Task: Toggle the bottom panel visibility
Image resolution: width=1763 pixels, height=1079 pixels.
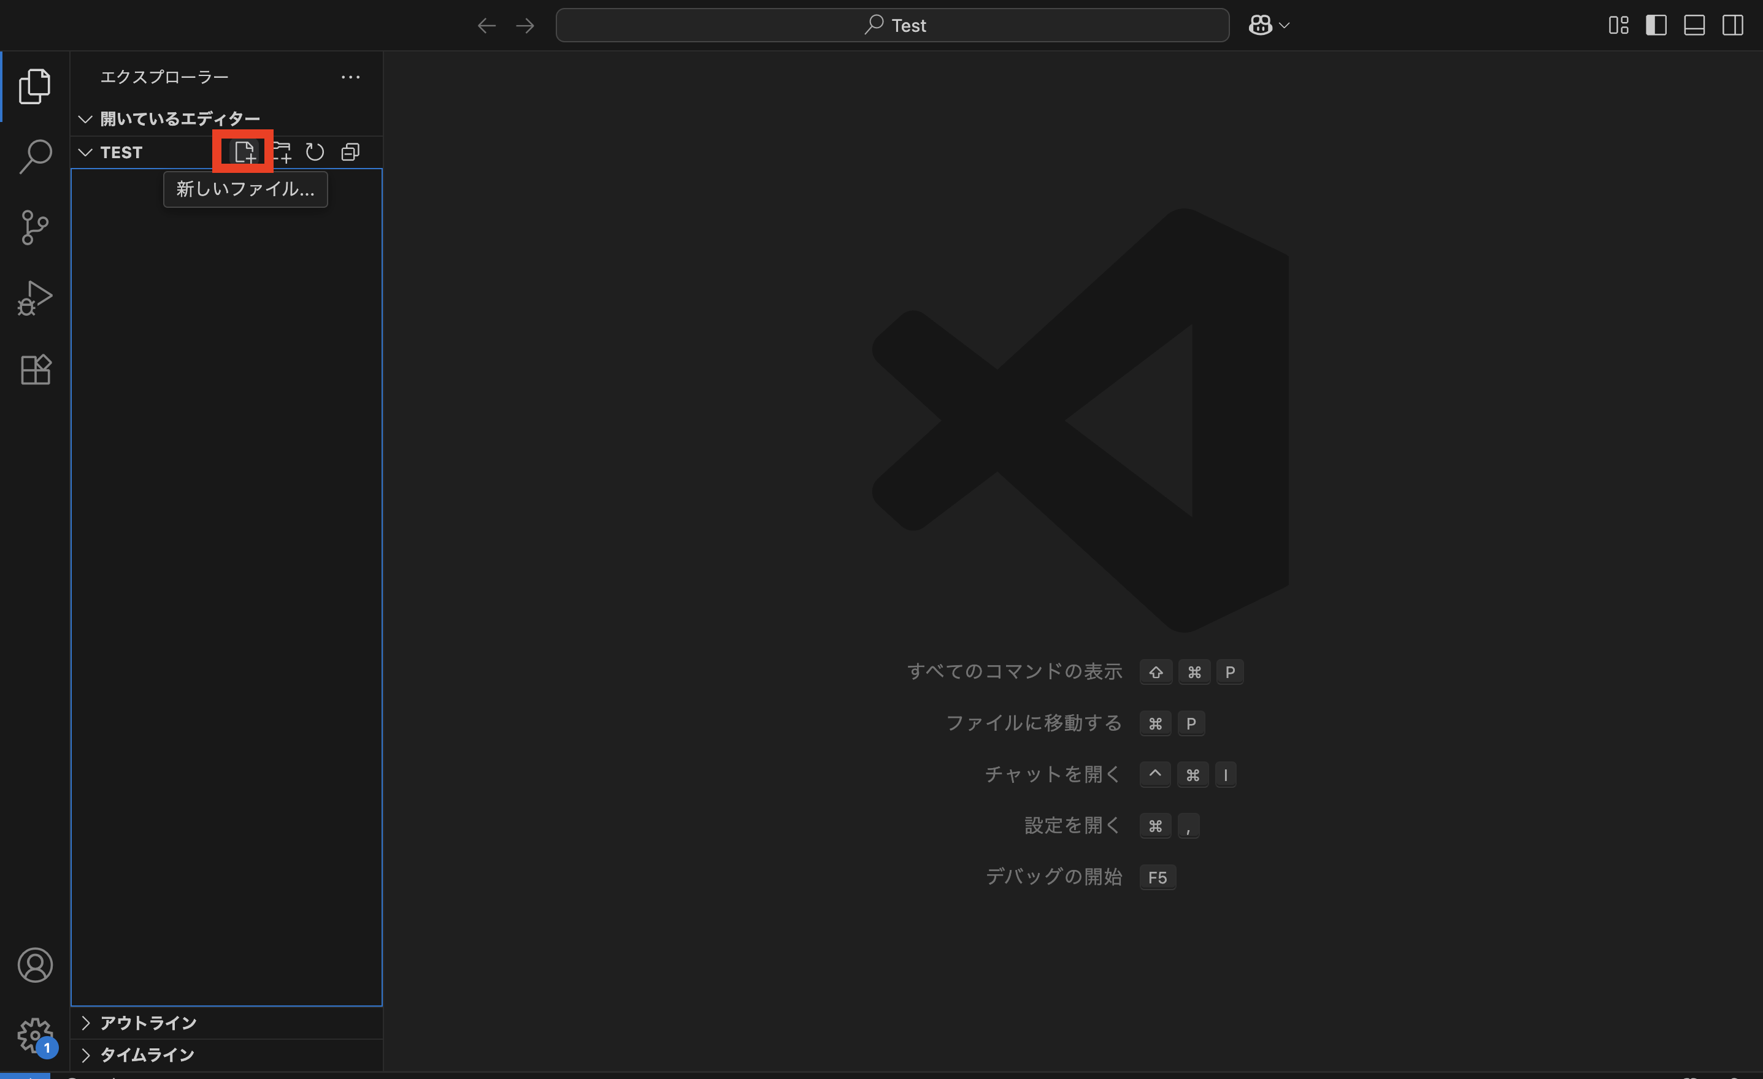Action: click(1694, 26)
